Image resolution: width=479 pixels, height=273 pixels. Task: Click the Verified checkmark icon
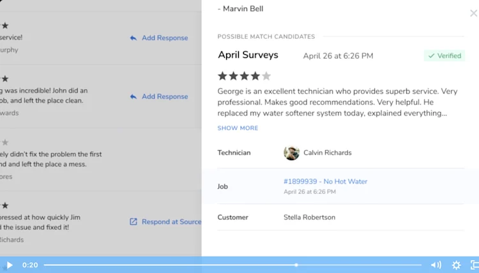pos(431,56)
